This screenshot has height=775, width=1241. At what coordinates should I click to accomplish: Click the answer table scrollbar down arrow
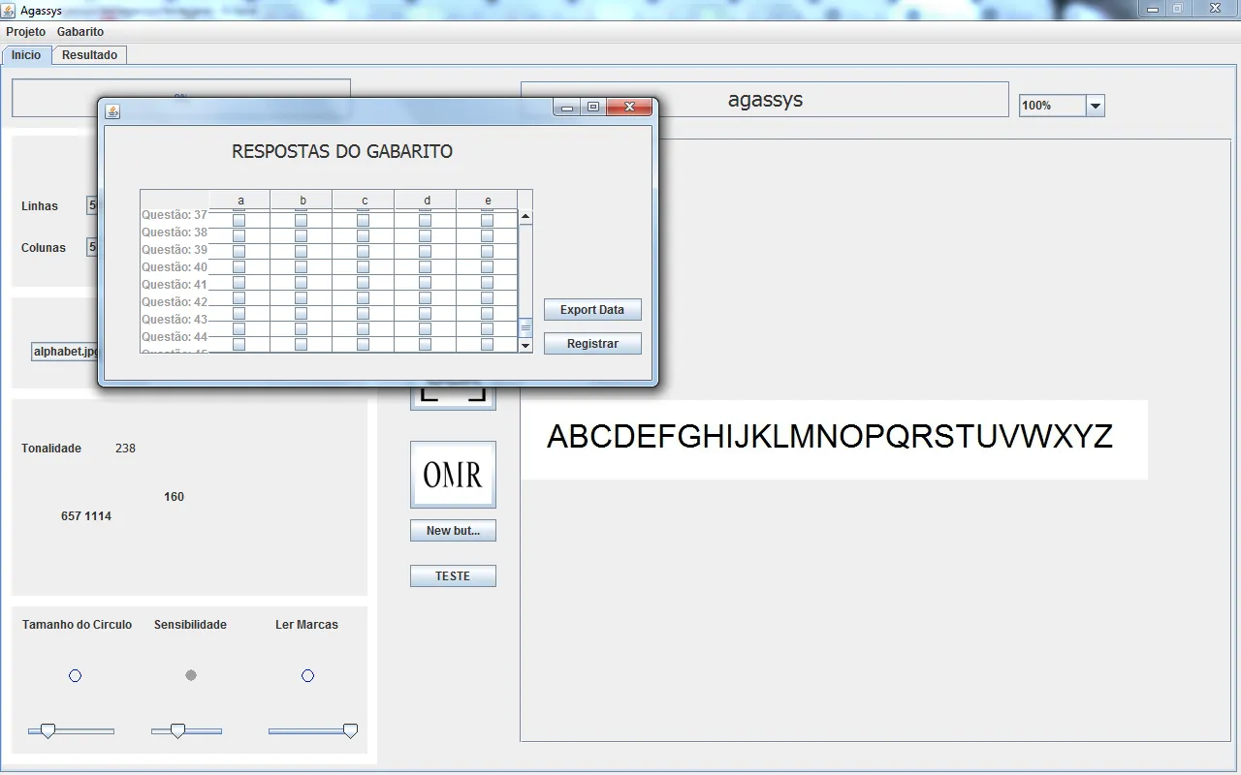(525, 345)
